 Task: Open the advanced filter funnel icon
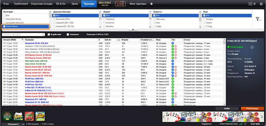click(258, 19)
